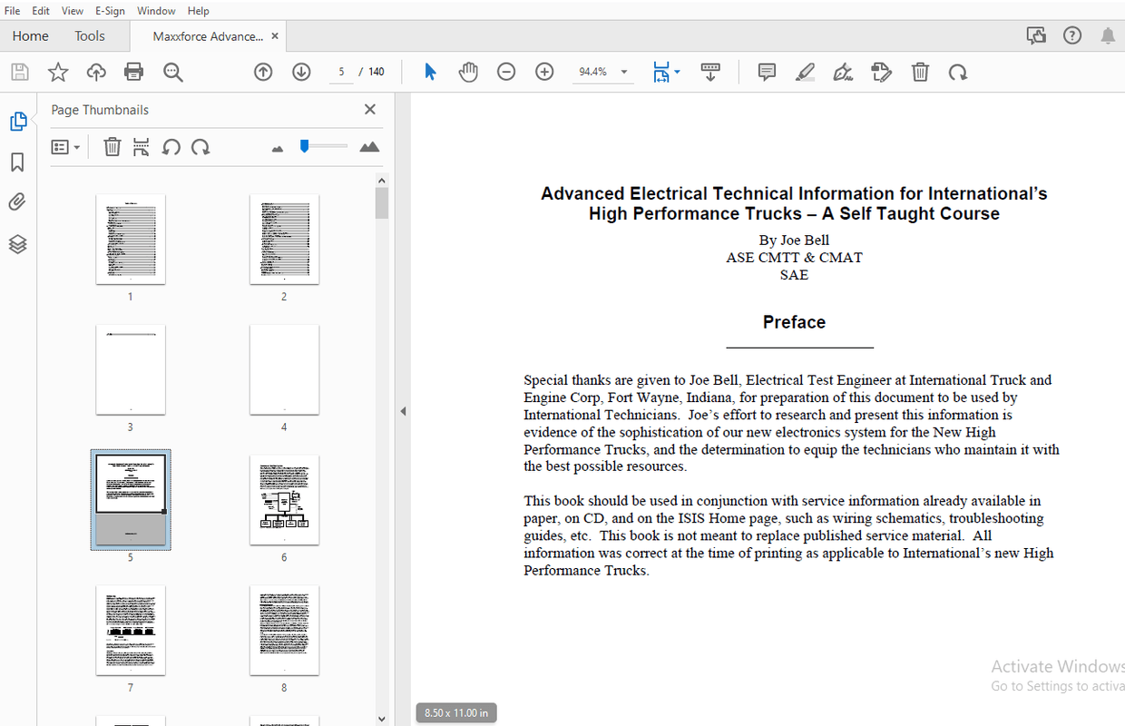The width and height of the screenshot is (1125, 726).
Task: Open the View menu
Action: click(x=72, y=10)
